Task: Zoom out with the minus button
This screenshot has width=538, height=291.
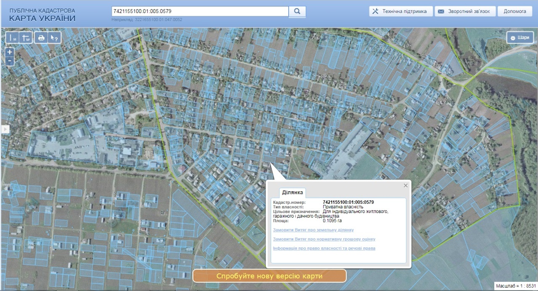Action: [x=10, y=62]
